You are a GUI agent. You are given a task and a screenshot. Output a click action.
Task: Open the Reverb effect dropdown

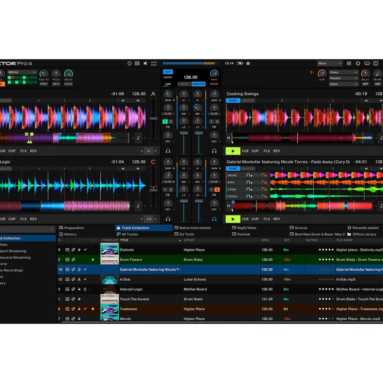343,78
